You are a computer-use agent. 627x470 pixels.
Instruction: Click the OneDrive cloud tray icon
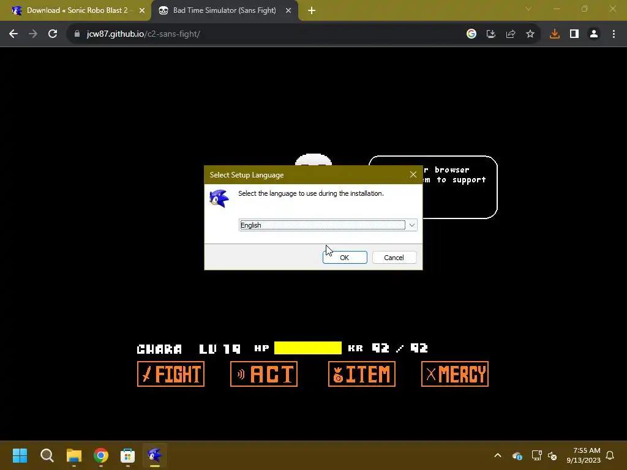[x=517, y=455]
